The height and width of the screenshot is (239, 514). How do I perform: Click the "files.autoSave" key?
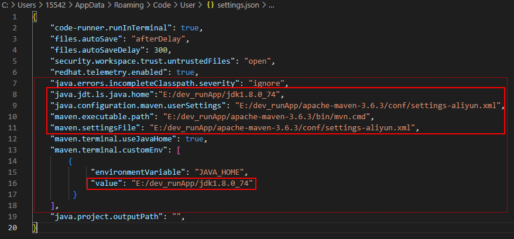[x=87, y=39]
